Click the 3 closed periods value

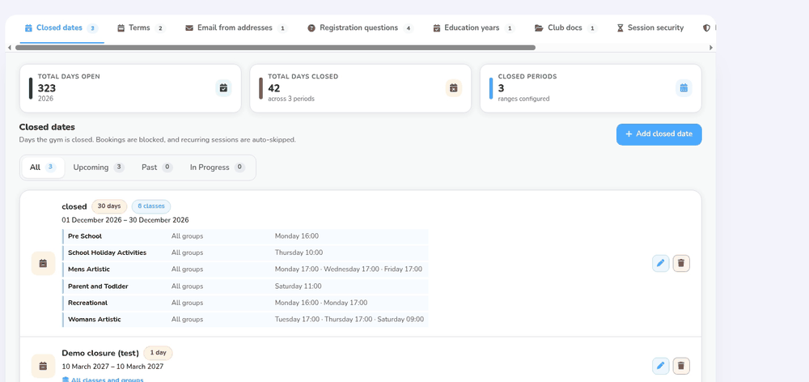point(501,88)
